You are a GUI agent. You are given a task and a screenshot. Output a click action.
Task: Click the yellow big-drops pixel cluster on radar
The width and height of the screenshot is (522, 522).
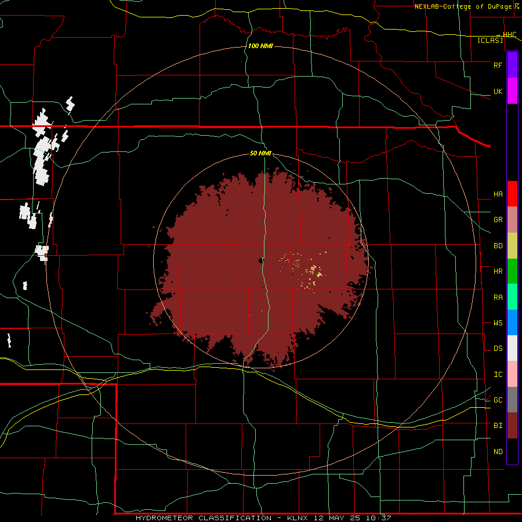(x=314, y=270)
